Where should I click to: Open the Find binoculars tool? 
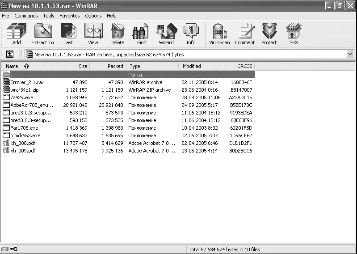pos(142,34)
